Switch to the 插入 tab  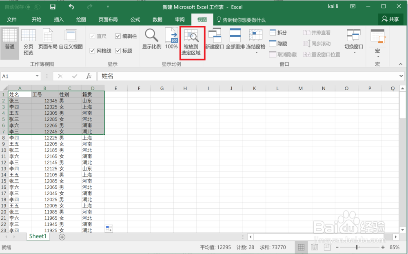pyautogui.click(x=58, y=20)
